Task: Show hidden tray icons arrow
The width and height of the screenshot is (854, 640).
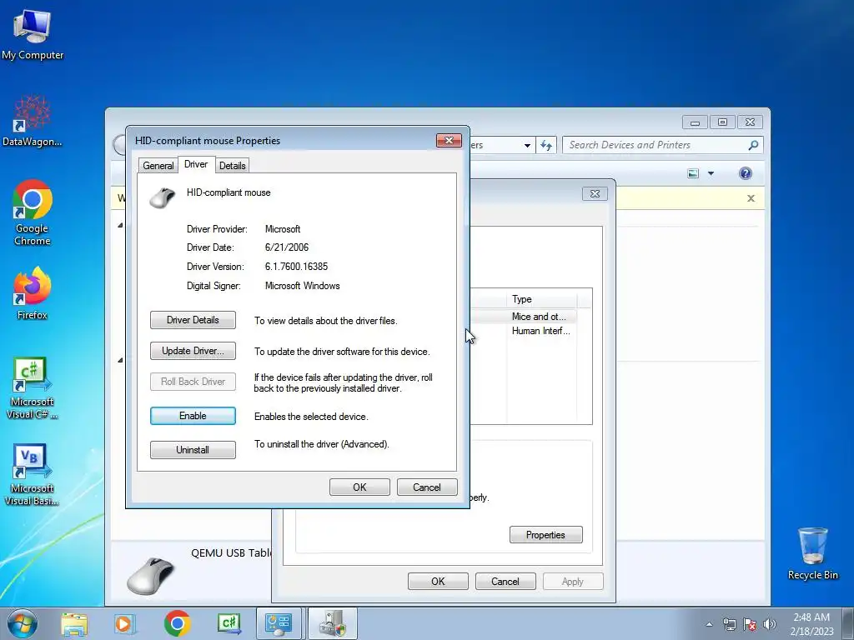Action: pos(709,624)
